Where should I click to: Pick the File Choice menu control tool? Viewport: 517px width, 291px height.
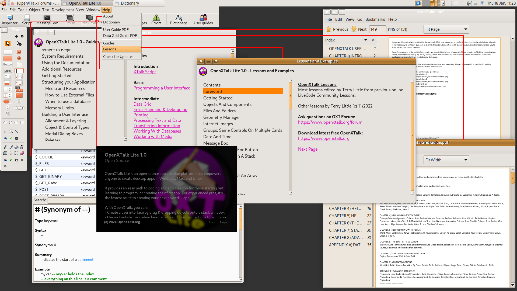[x=19, y=89]
